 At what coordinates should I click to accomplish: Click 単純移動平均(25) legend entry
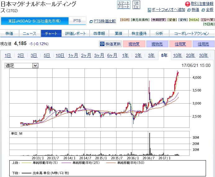(x=81, y=163)
